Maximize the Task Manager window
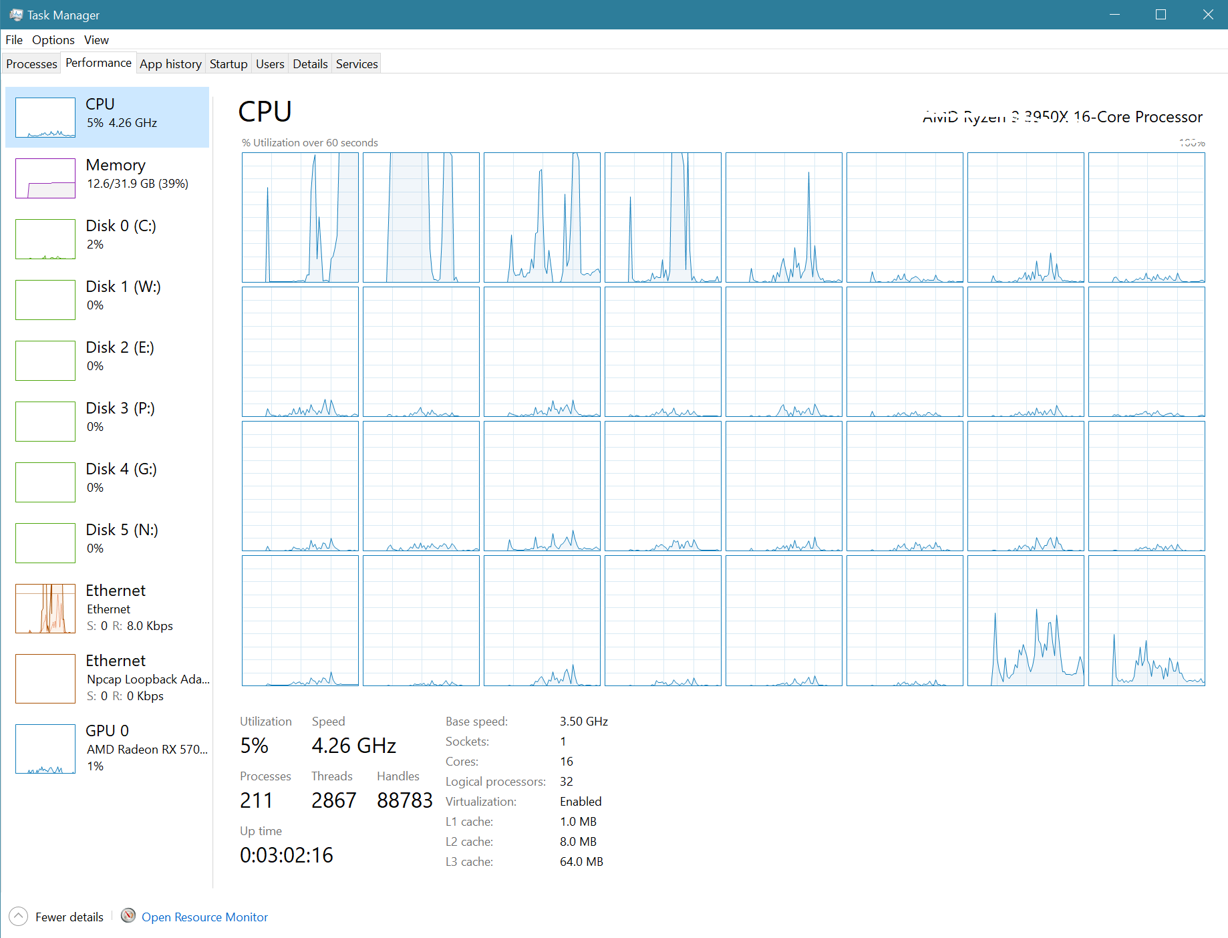 1161,15
